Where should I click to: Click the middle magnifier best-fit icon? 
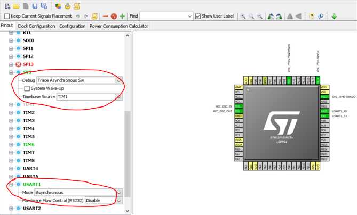251,16
